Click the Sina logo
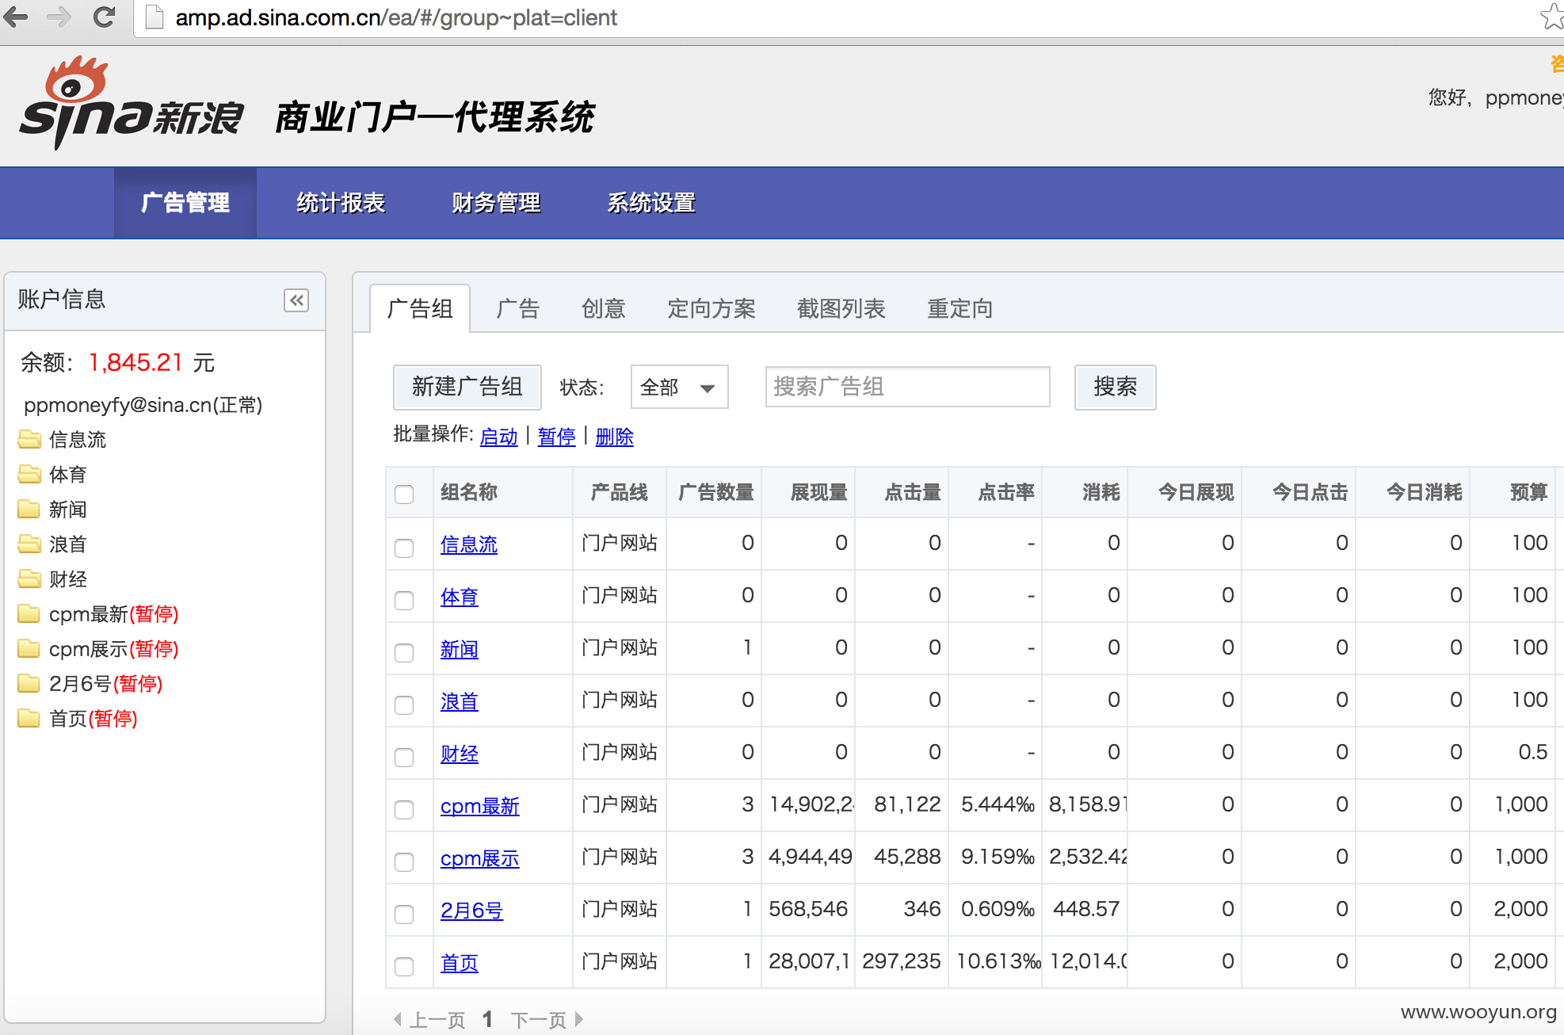The width and height of the screenshot is (1564, 1035). pos(131,103)
